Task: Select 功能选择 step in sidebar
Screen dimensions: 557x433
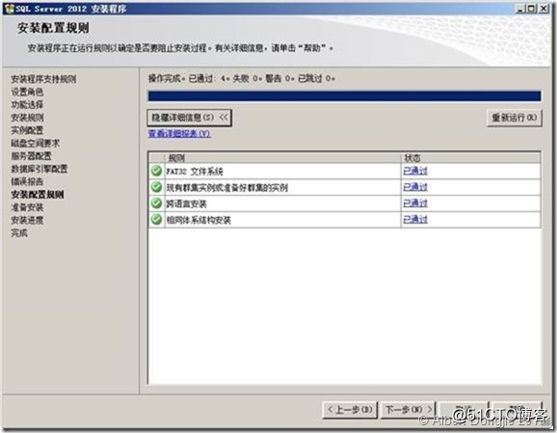Action: coord(27,104)
